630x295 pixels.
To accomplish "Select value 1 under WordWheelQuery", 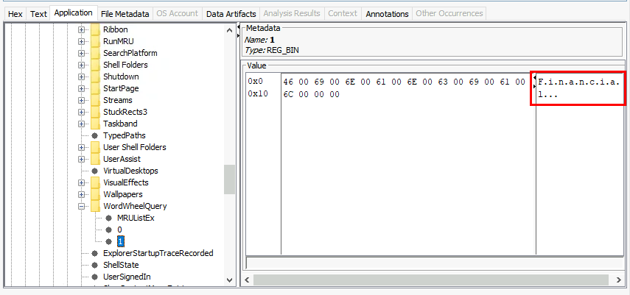I will (x=121, y=241).
